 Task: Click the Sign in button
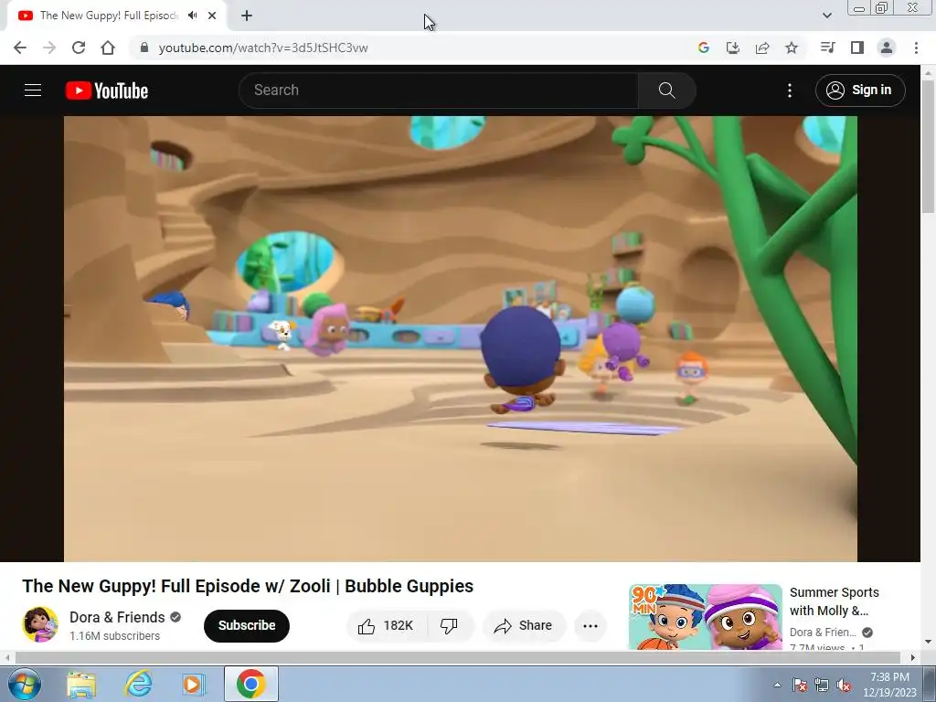860,90
